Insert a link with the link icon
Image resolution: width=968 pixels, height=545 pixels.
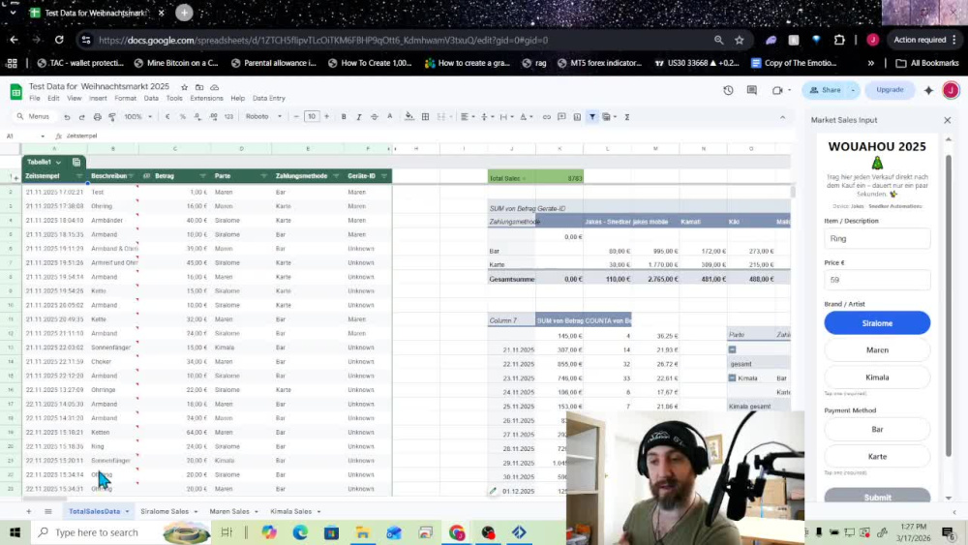(x=546, y=117)
